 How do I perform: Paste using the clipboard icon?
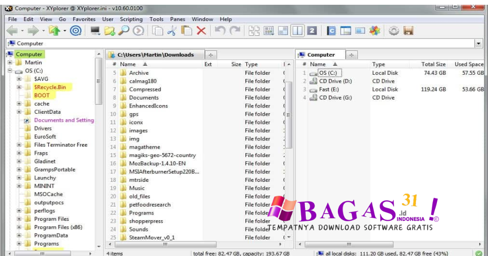(186, 31)
